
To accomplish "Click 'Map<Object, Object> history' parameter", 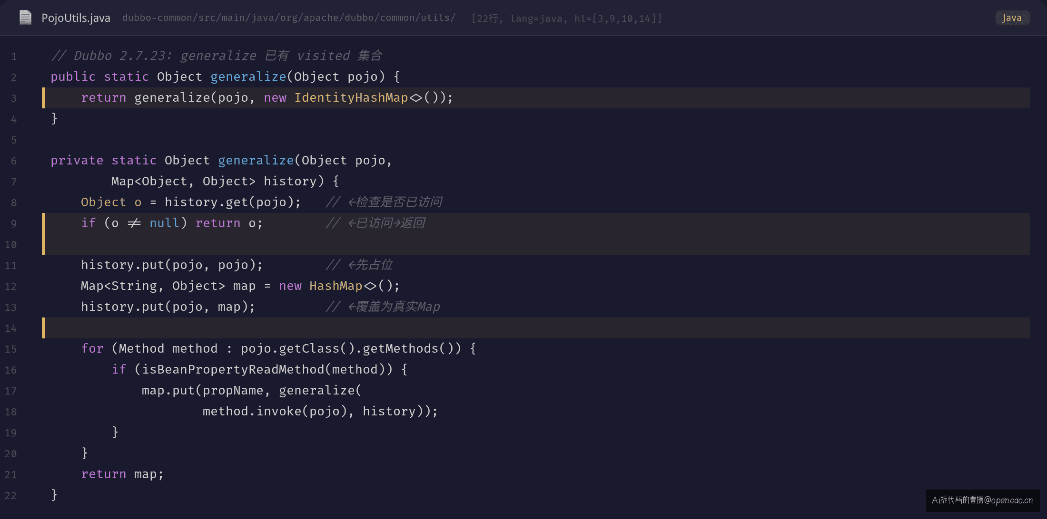I will click(214, 181).
